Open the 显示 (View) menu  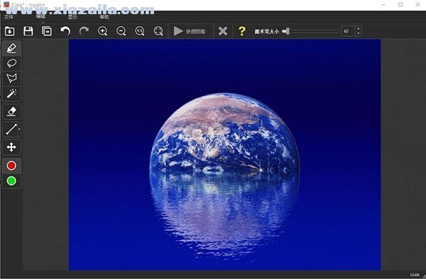coord(72,17)
